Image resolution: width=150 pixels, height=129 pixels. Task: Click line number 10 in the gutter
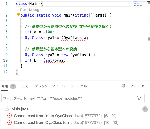pyautogui.click(x=5, y=60)
